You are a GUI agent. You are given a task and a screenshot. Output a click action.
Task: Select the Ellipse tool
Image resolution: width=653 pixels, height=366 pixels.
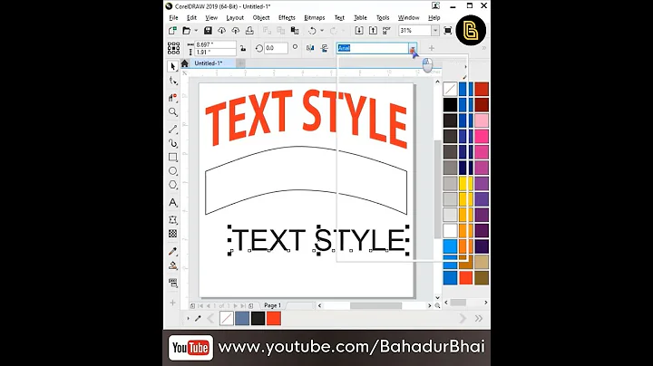tap(173, 171)
